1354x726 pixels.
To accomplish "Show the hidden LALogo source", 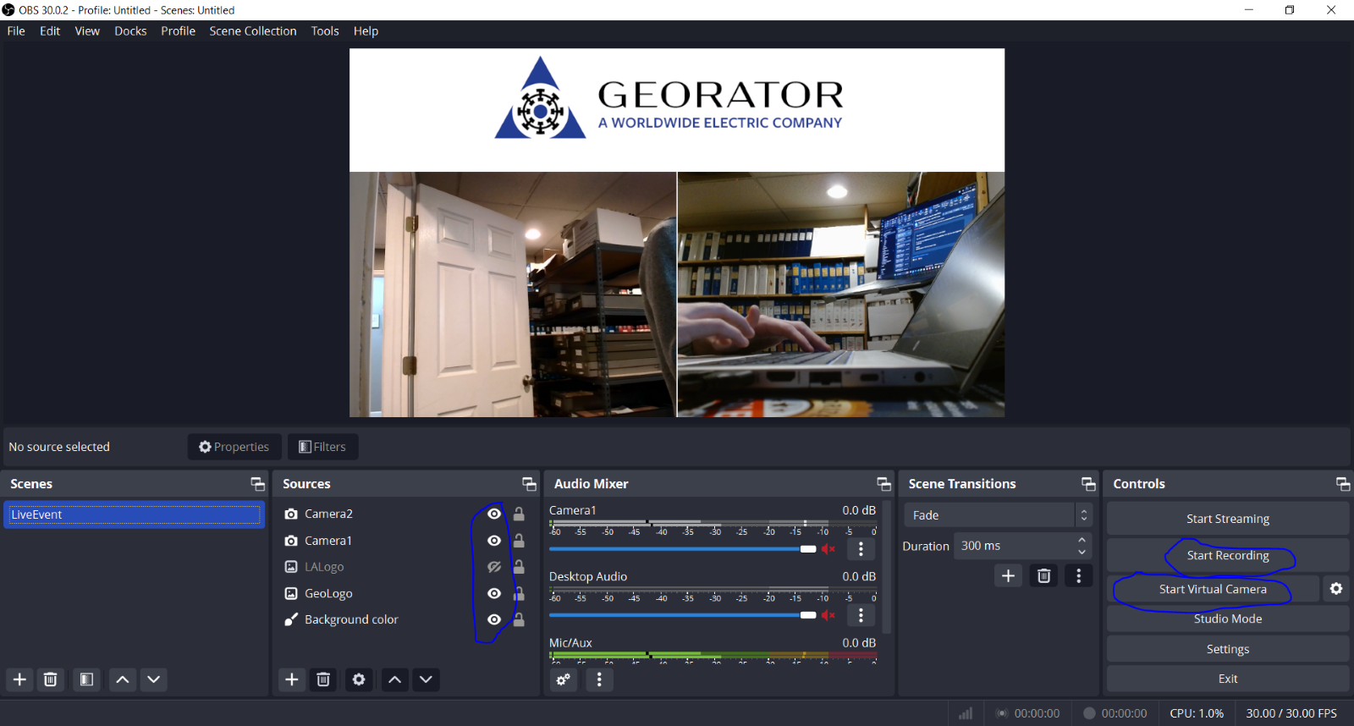I will pos(494,567).
